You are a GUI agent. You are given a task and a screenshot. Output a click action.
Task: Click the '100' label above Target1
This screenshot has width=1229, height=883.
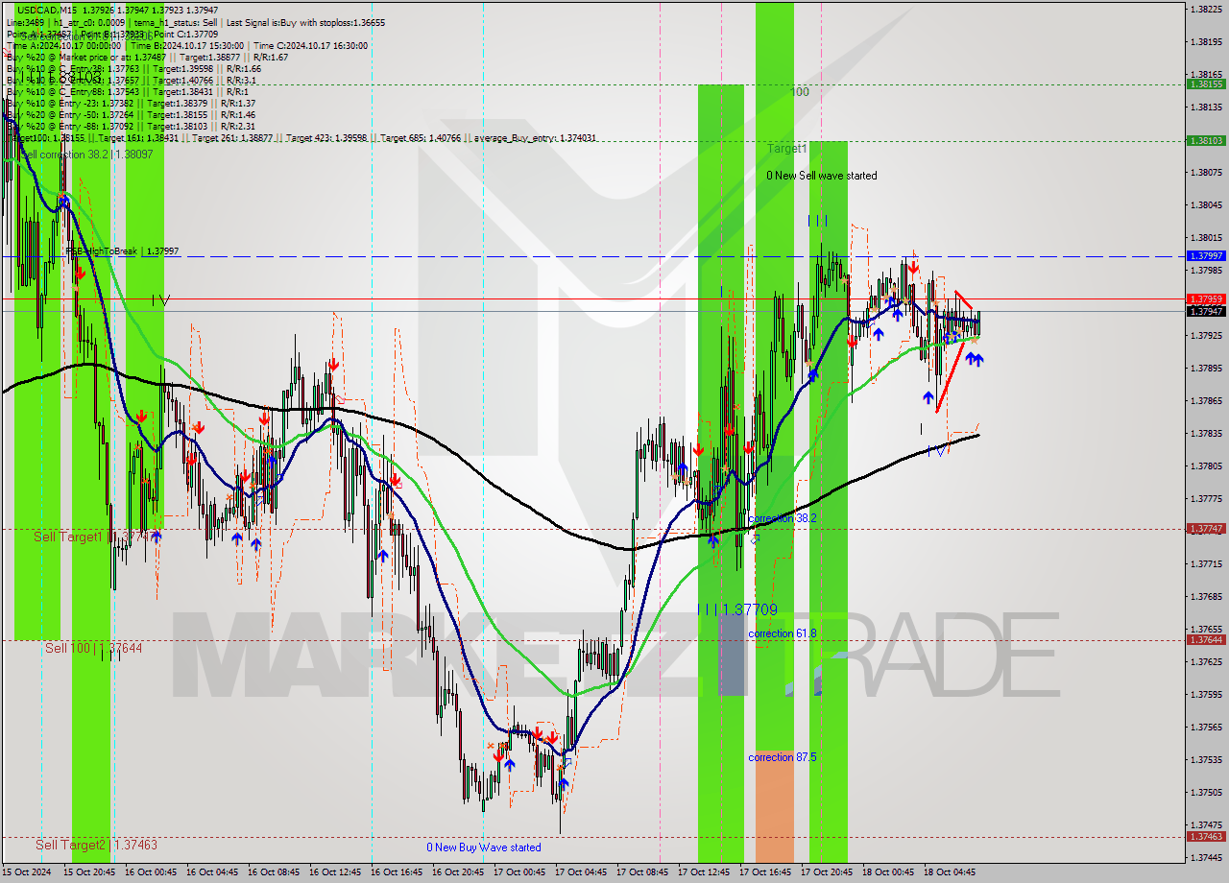click(800, 92)
